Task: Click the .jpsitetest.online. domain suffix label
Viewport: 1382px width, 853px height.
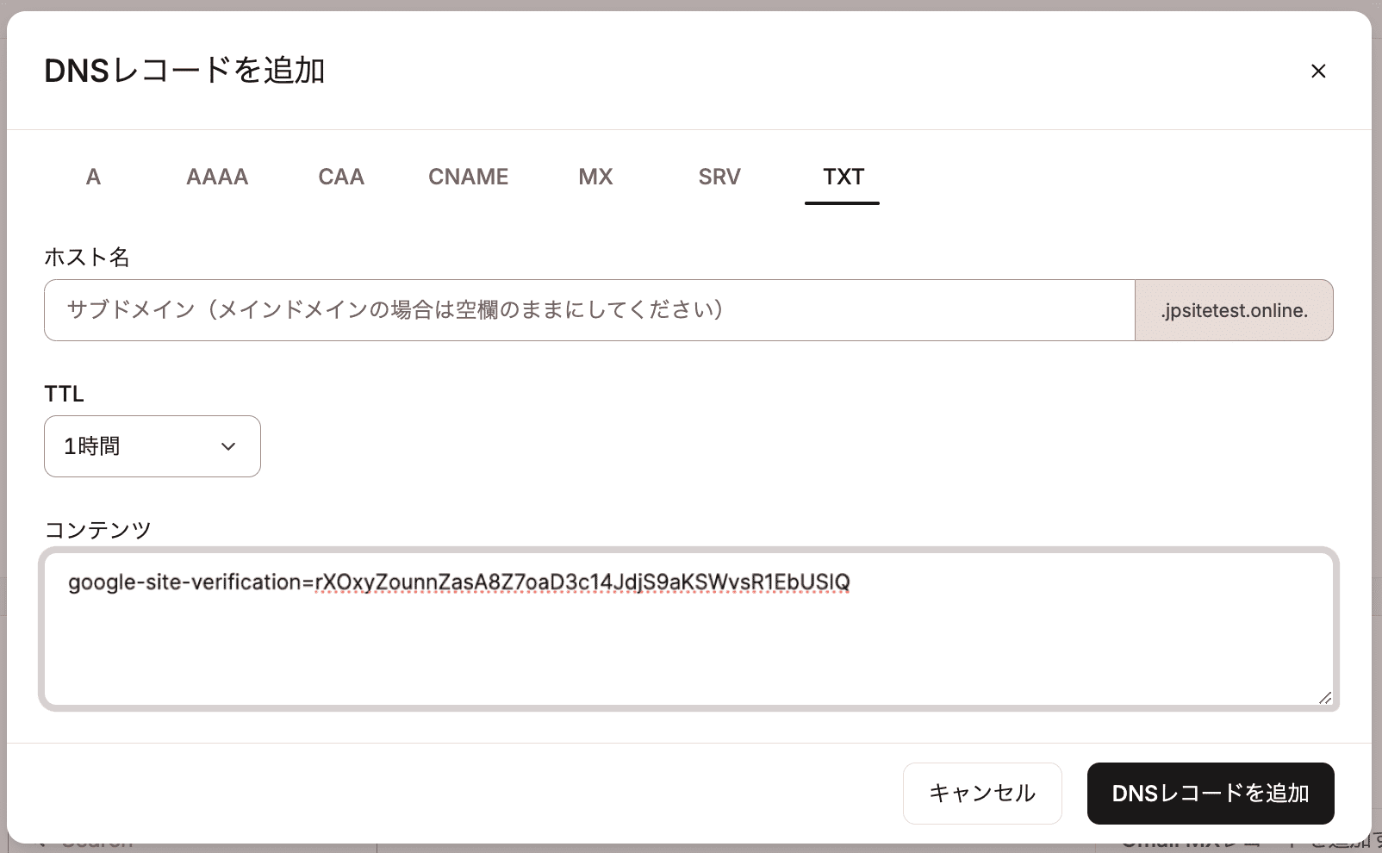Action: pyautogui.click(x=1233, y=310)
